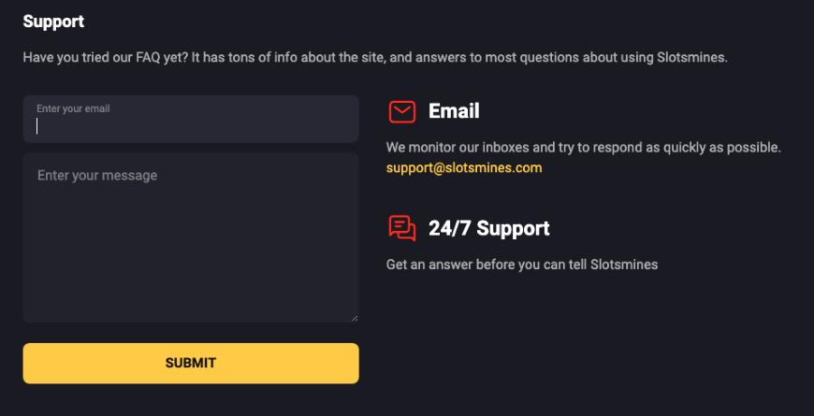Click the 'Enter your email' floating label
The width and height of the screenshot is (814, 416).
click(73, 108)
